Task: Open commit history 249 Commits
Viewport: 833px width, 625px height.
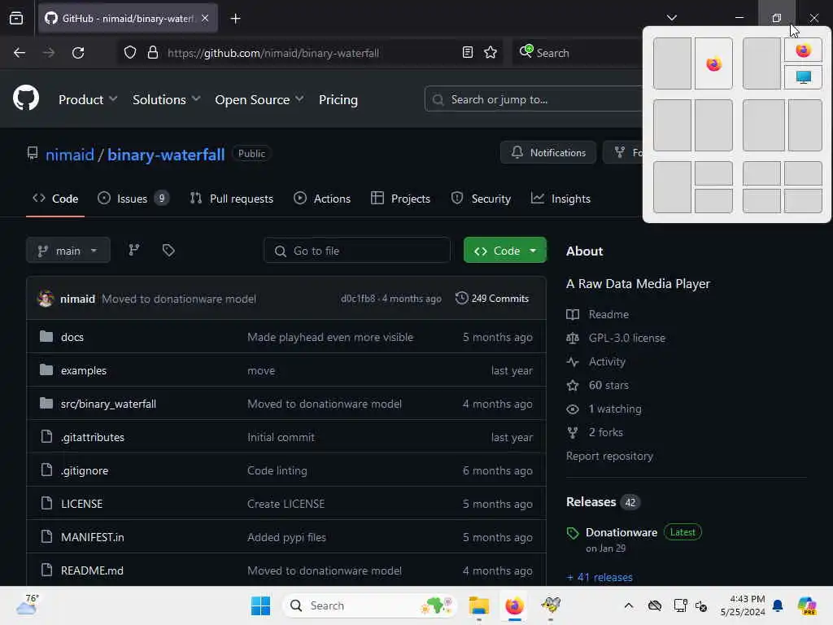Action: pos(492,298)
